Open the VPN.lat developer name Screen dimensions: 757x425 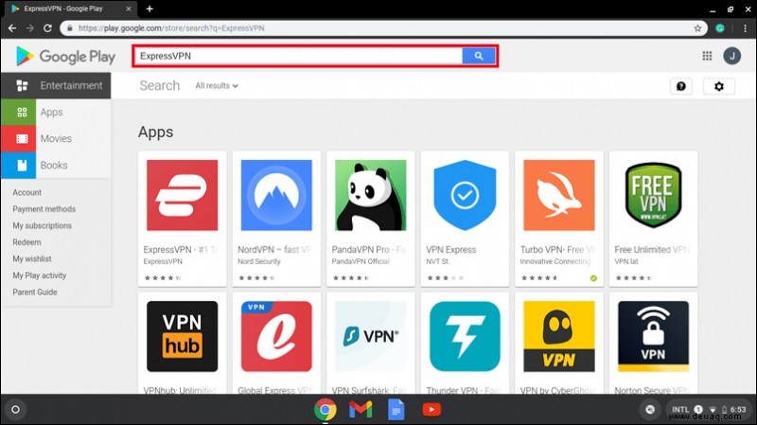[x=626, y=262]
